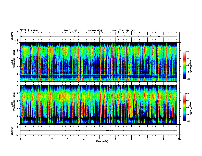Click the ch.1 spectrogram panel

98,62
